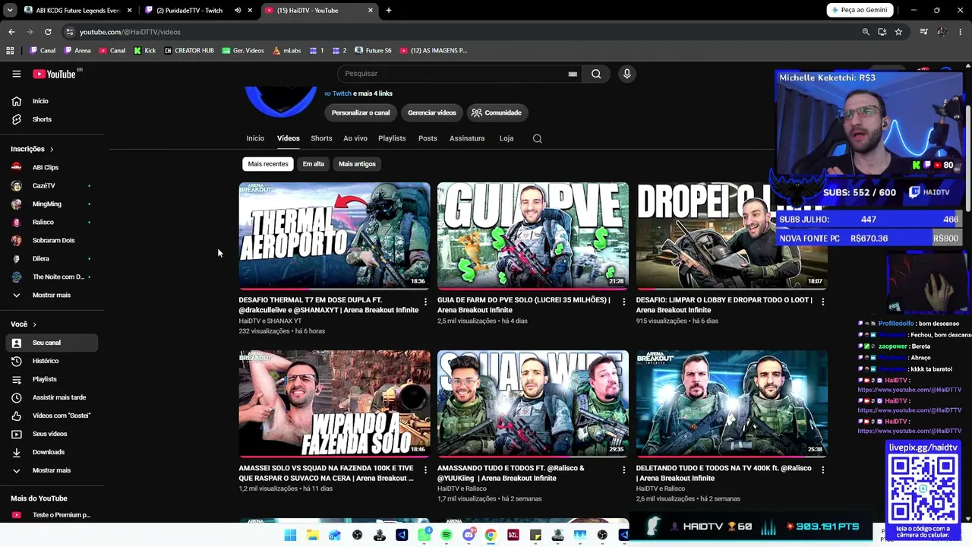Viewport: 972px width, 547px height.
Task: Open the Ao vivo channel tab
Action: coord(355,138)
